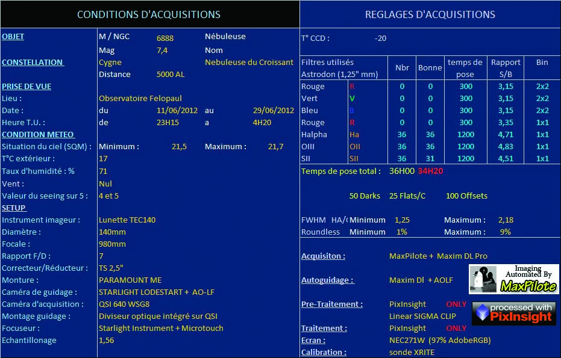Screen dimensions: 561x358
Task: Select the constellation value Cygne
Action: (110, 63)
